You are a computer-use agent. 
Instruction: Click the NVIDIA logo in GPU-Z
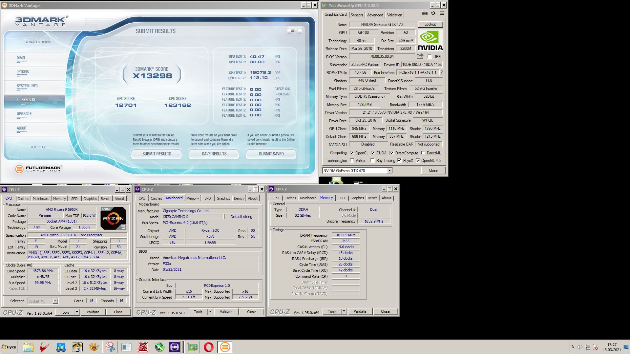point(430,40)
